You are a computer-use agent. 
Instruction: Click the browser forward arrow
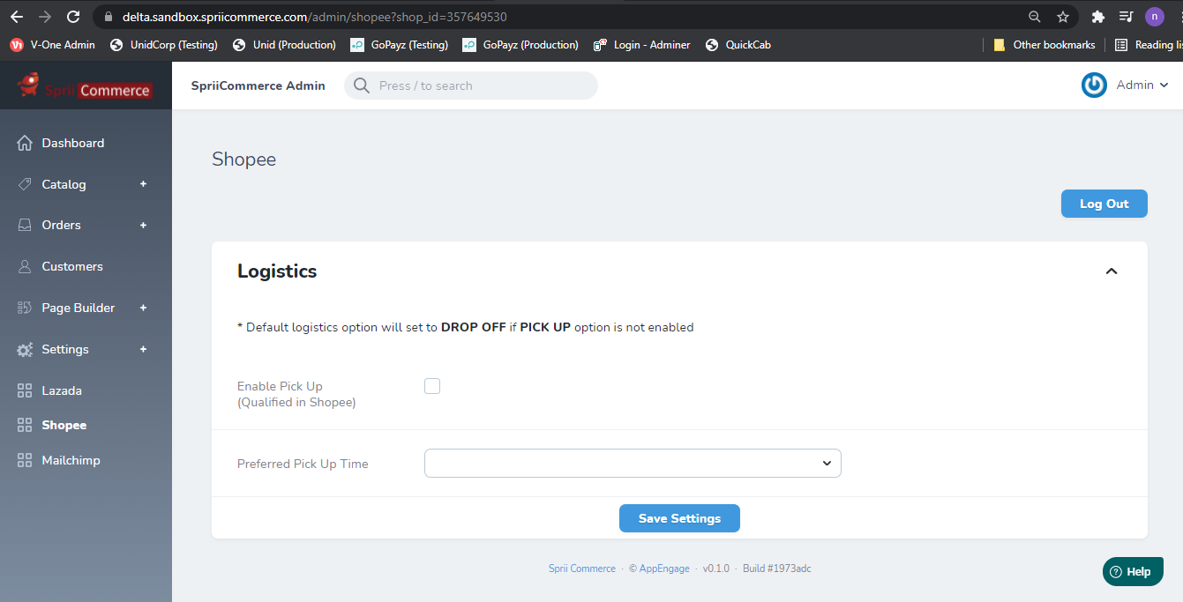[x=45, y=17]
